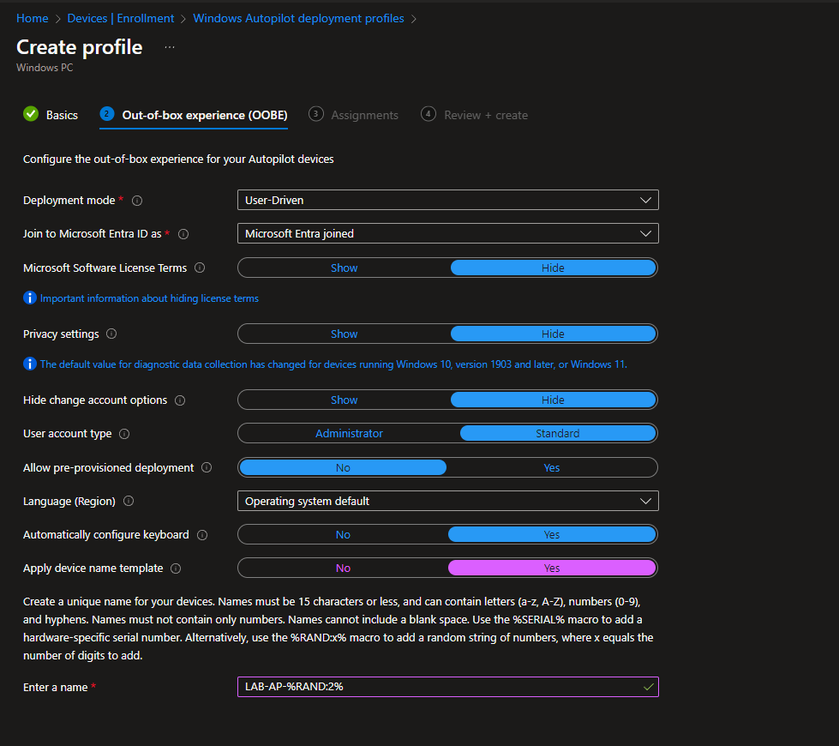The width and height of the screenshot is (839, 746).
Task: Choose Standard user account type
Action: tap(558, 433)
